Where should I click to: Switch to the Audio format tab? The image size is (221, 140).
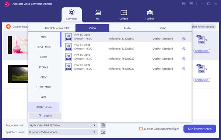127,28
